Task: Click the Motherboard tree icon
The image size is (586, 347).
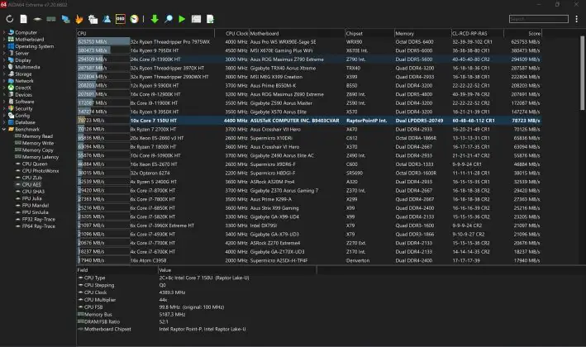Action: tap(12, 39)
